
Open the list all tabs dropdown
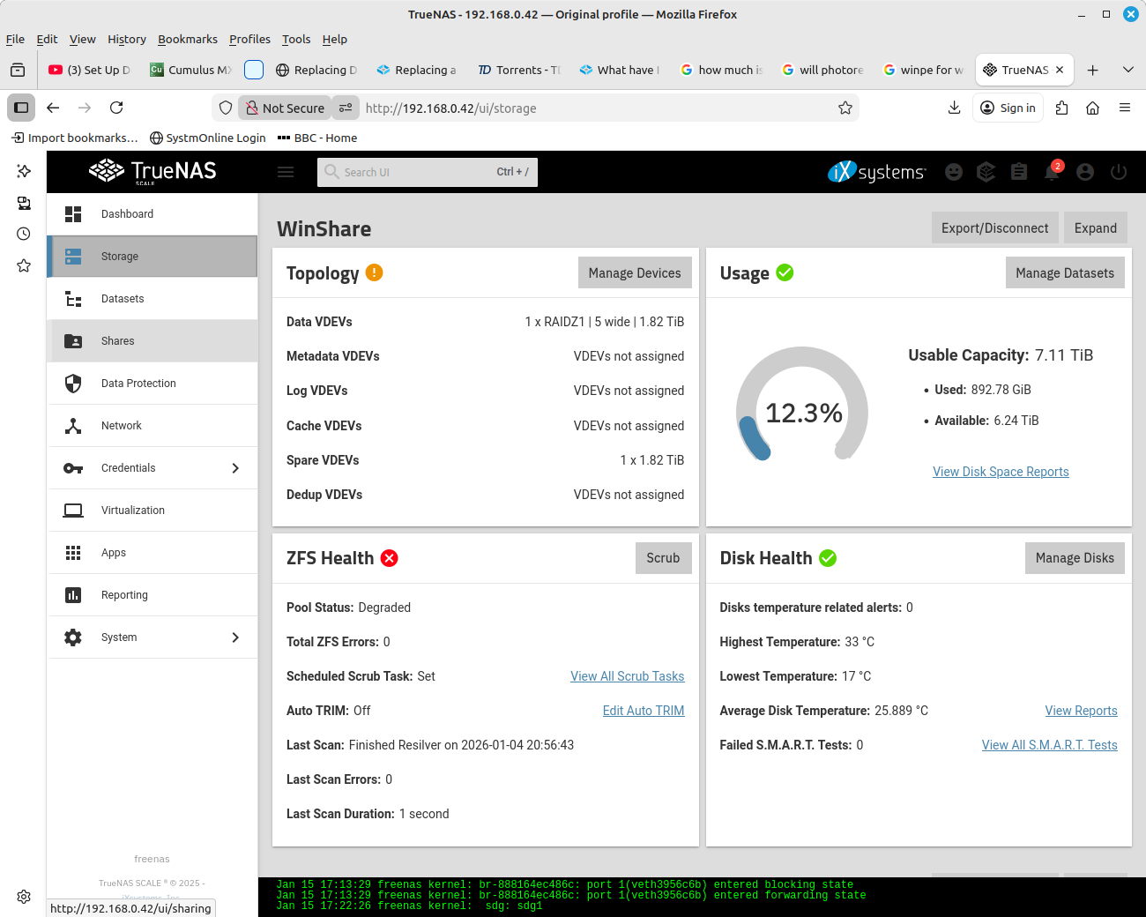pos(1127,70)
